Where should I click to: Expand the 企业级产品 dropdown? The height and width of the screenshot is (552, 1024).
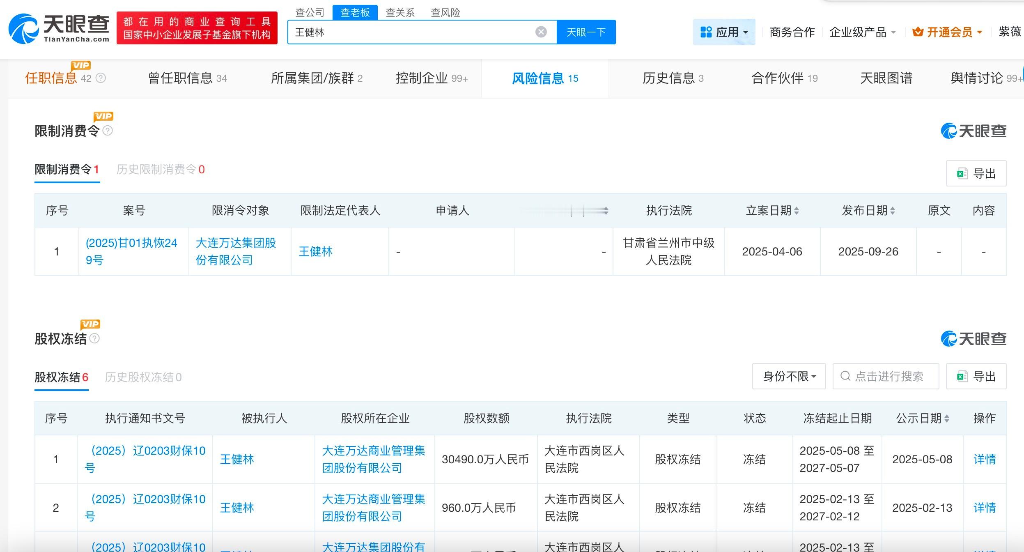coord(862,32)
